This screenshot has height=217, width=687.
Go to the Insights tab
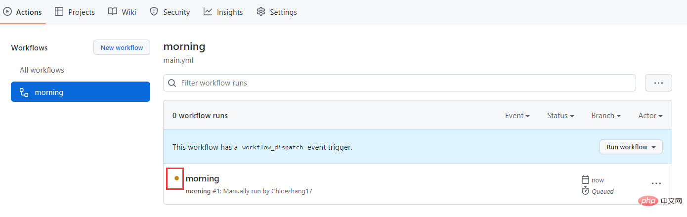223,12
